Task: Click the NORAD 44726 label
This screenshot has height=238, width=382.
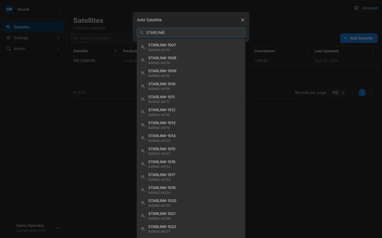Action: 159,219
